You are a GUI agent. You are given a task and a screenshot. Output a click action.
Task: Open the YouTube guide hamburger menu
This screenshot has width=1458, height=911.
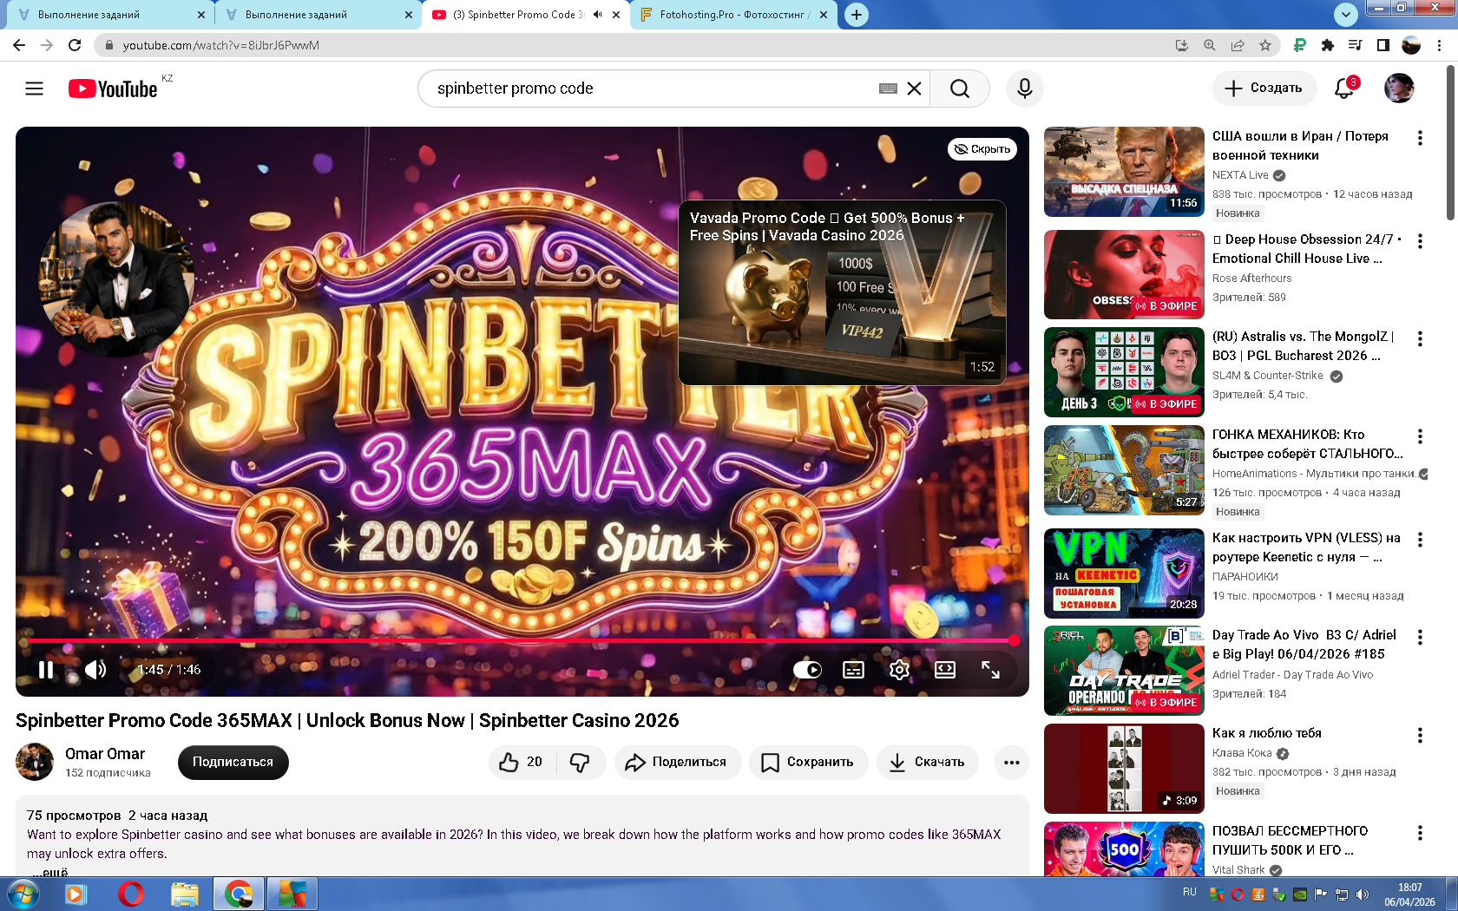pos(34,88)
